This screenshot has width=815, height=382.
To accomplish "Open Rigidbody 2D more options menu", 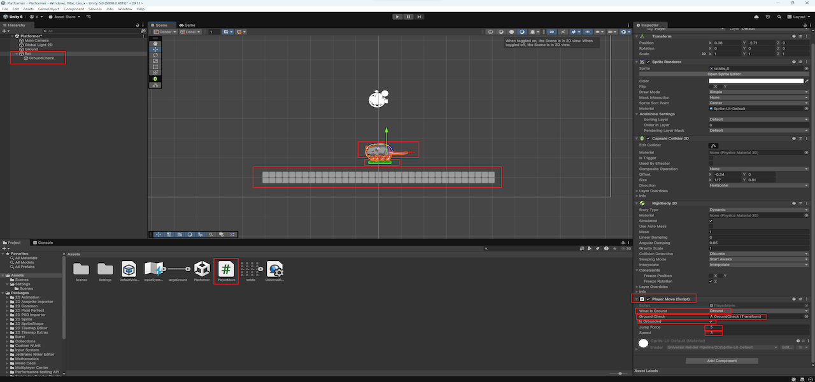I will (806, 203).
